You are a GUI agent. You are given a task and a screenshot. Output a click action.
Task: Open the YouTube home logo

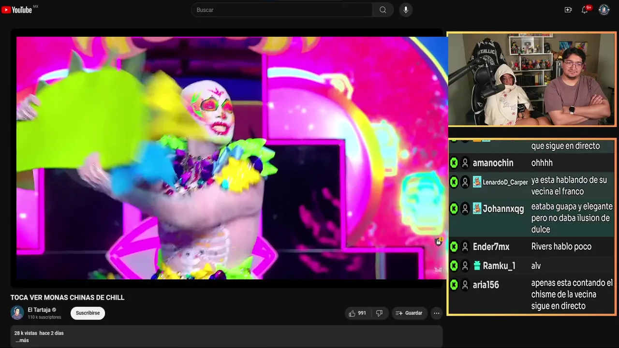17,10
